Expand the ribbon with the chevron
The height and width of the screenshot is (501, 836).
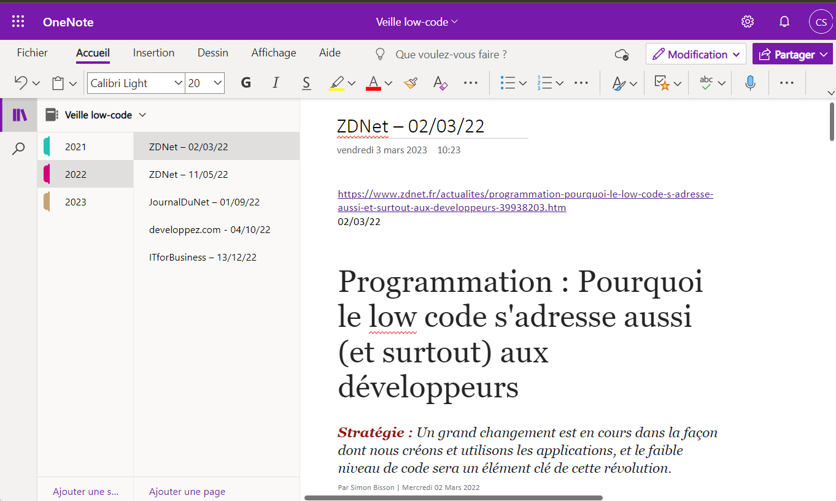832,93
